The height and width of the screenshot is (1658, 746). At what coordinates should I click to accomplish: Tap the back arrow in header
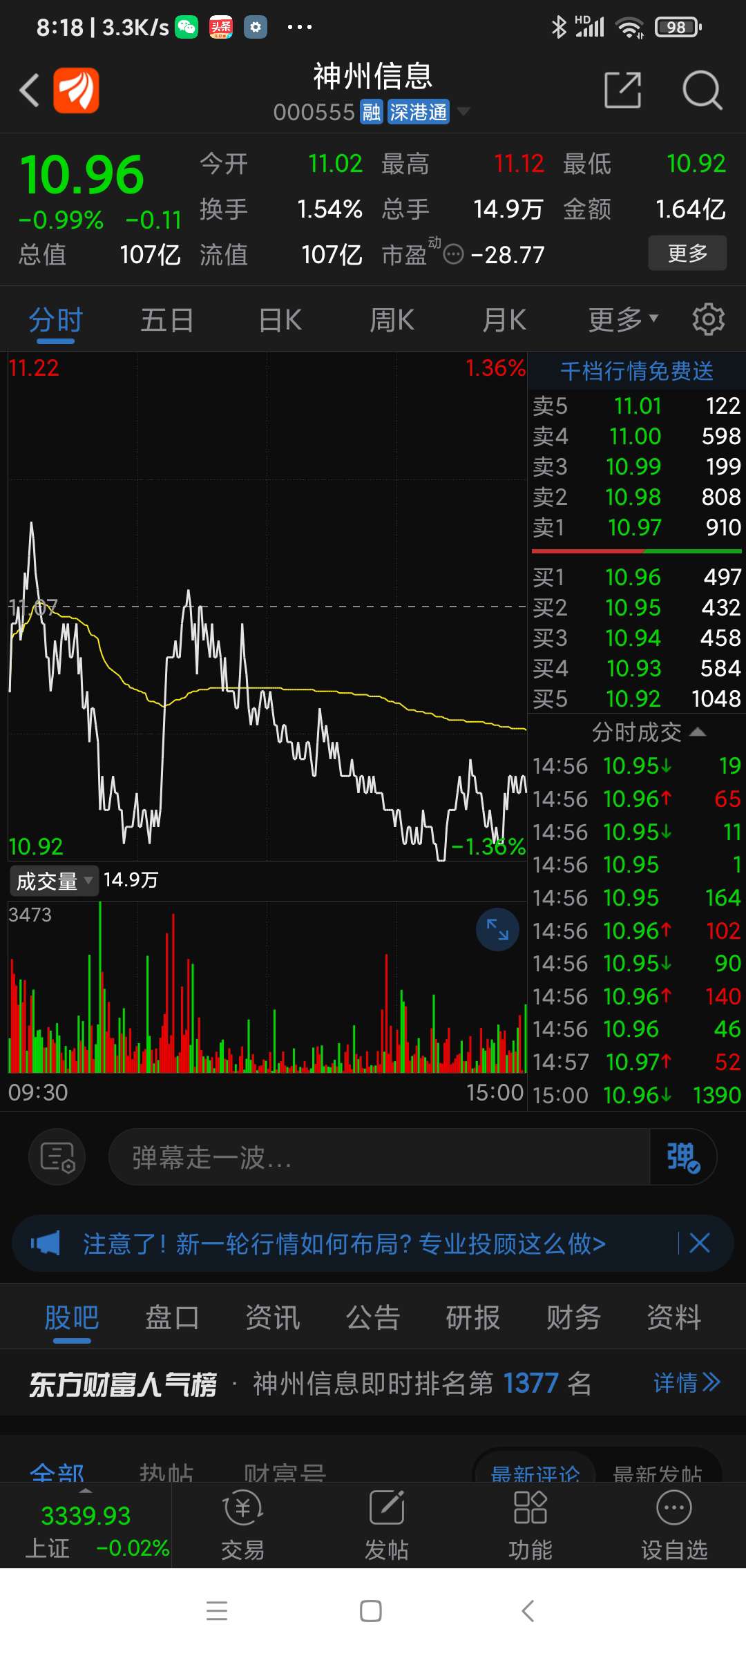click(29, 90)
